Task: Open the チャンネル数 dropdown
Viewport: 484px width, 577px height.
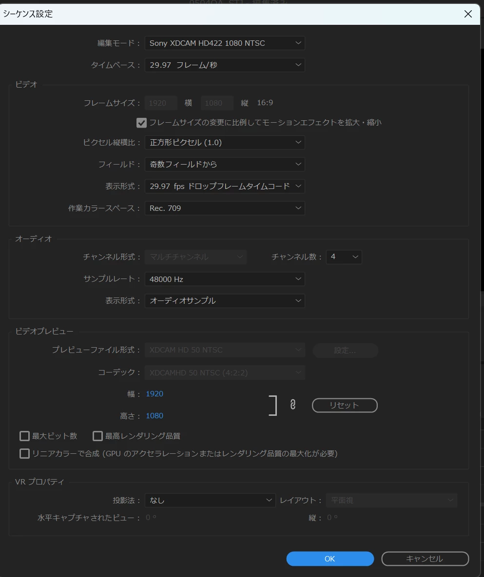Action: (x=344, y=257)
